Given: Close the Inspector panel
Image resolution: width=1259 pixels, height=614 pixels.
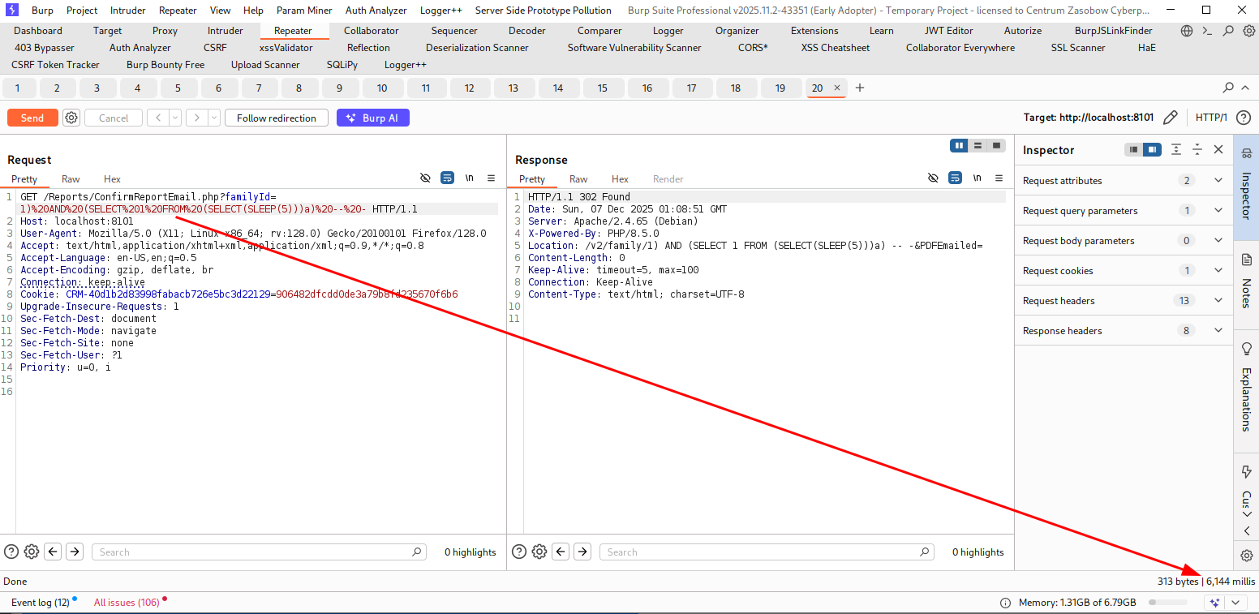Looking at the screenshot, I should coord(1218,149).
